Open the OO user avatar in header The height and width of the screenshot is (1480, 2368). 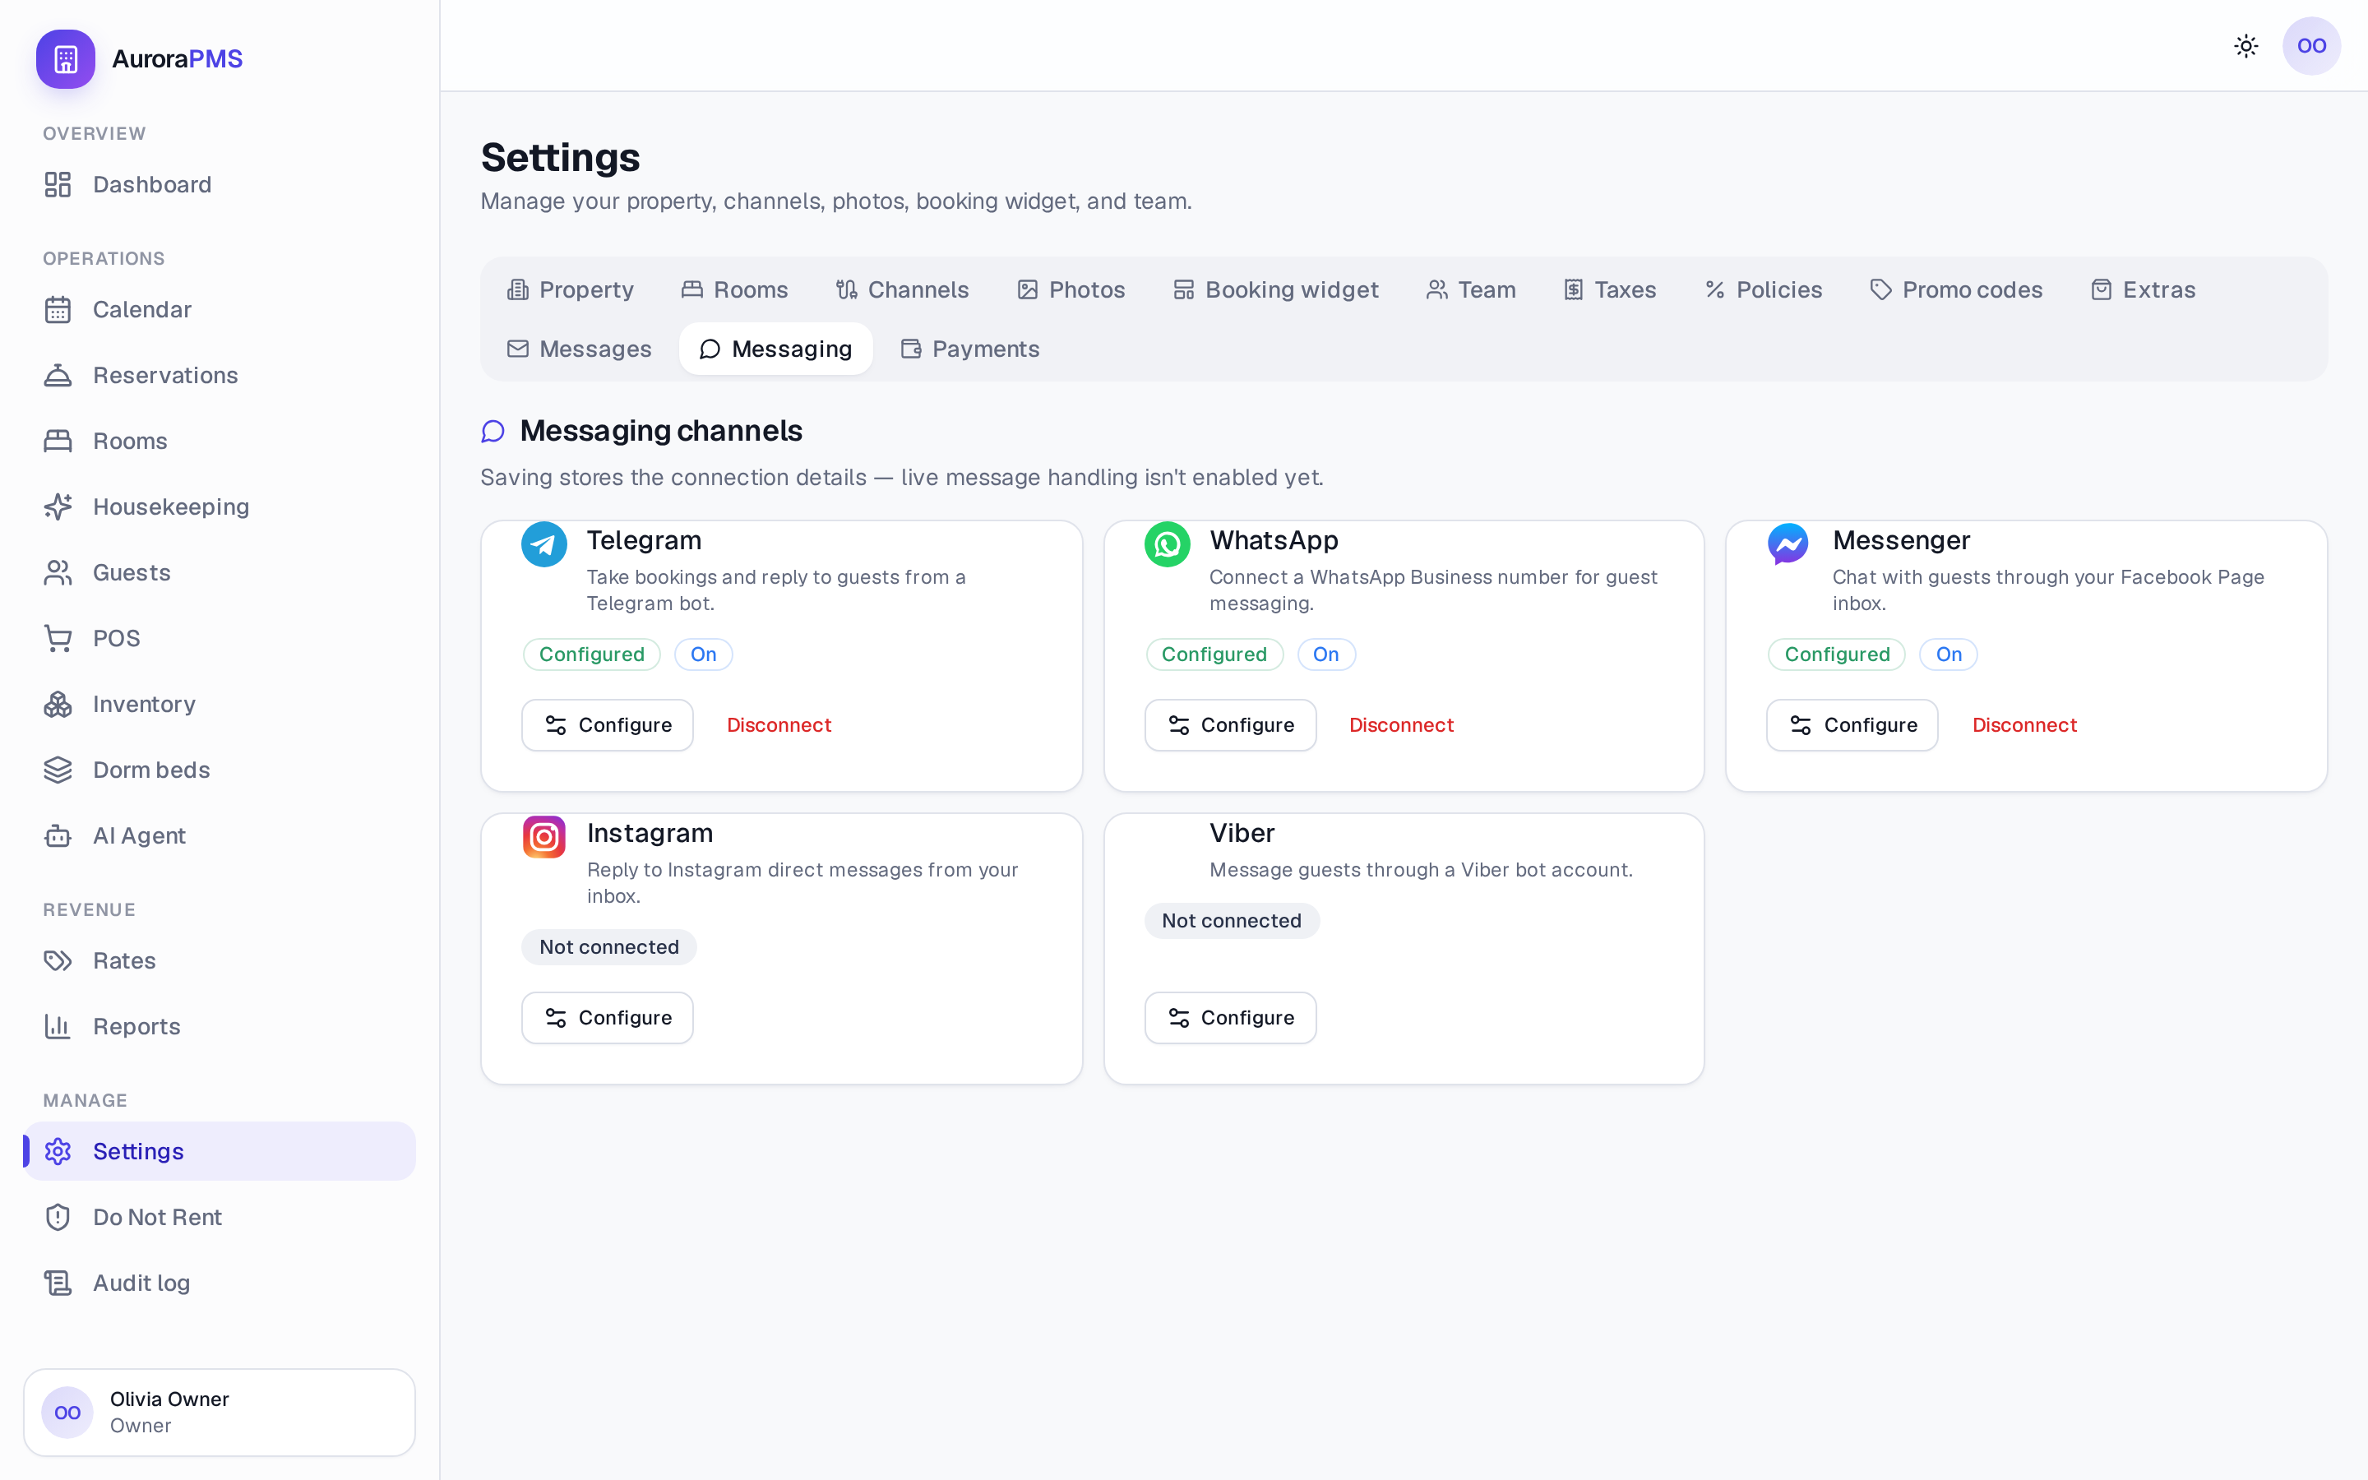(2311, 46)
